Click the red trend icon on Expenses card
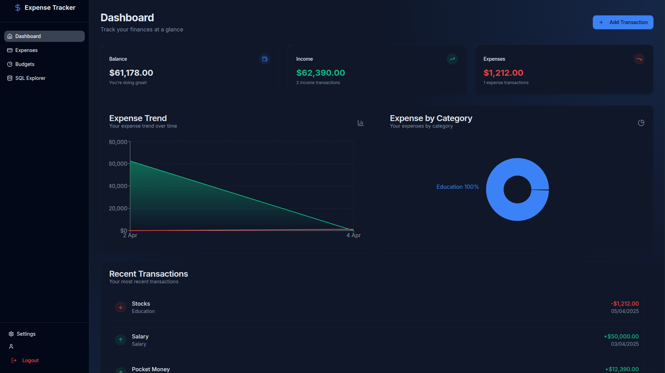This screenshot has height=373, width=665. 639,59
